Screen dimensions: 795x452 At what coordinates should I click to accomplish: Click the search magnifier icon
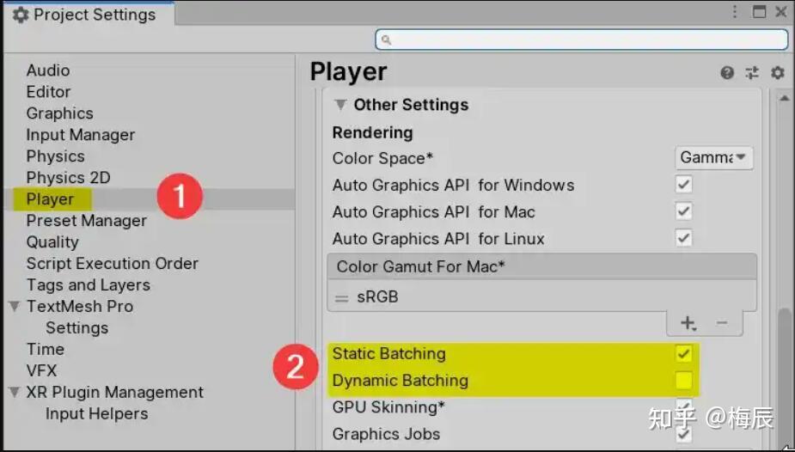(x=386, y=40)
